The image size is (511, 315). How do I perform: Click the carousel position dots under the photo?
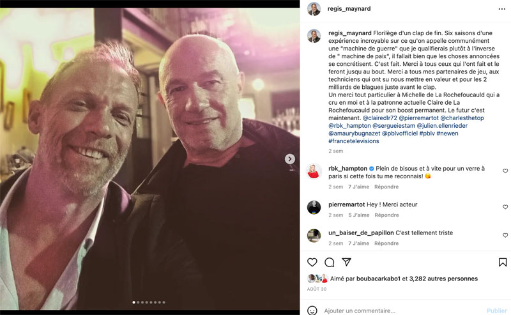149,302
